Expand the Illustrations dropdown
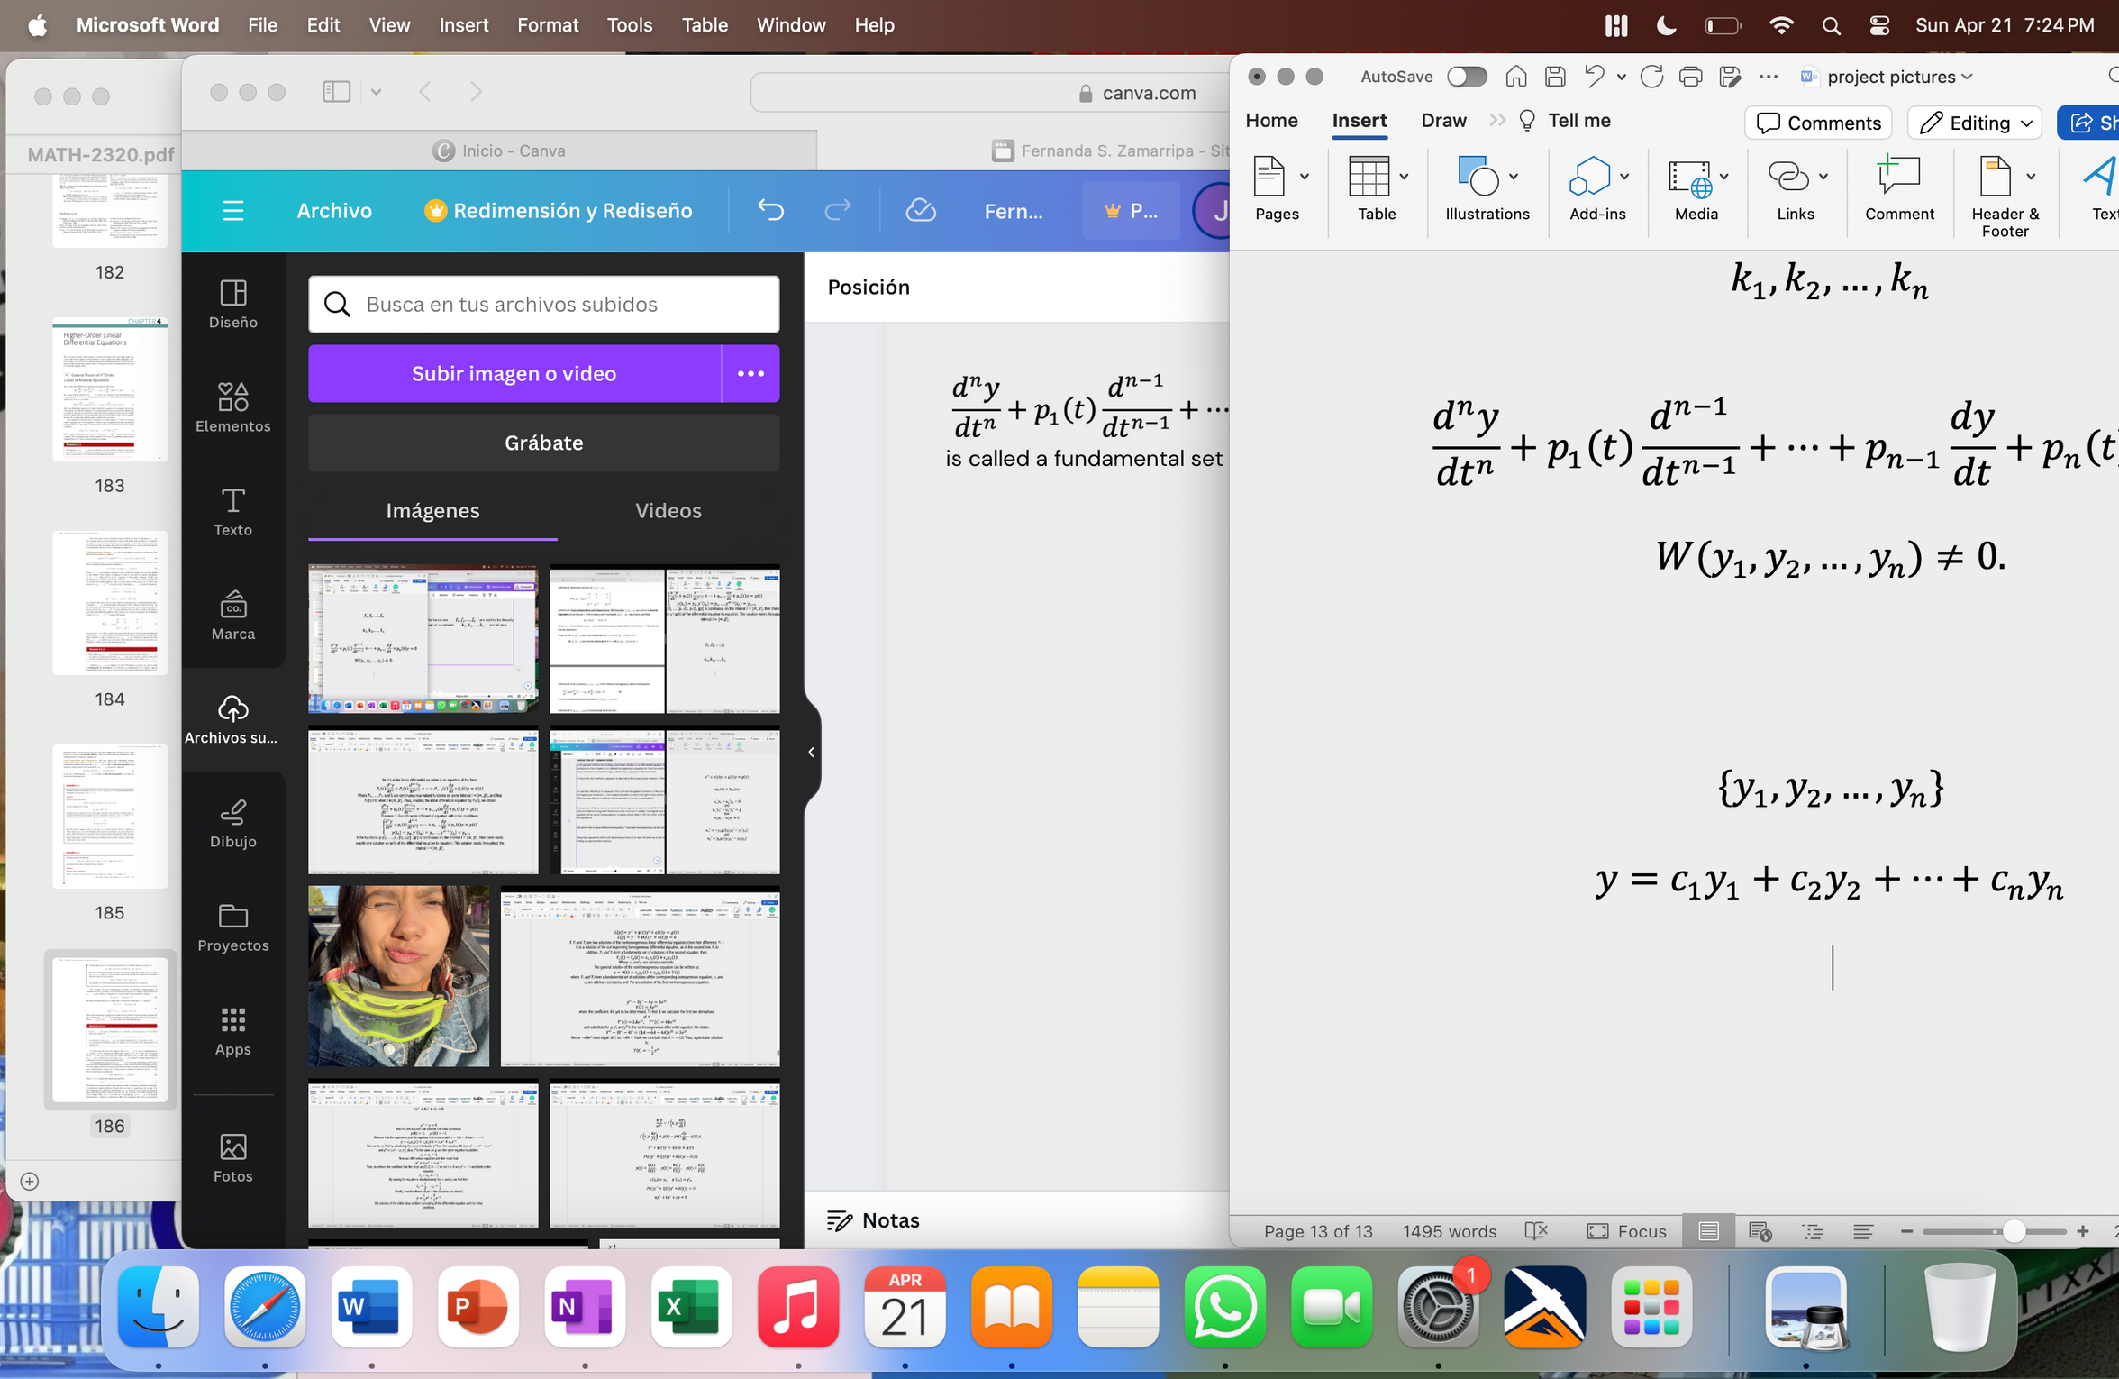The height and width of the screenshot is (1379, 2119). click(1514, 177)
